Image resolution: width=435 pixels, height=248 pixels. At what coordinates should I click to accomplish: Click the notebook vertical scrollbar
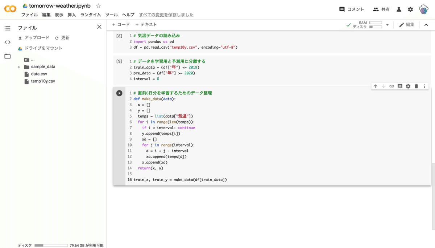(434, 196)
